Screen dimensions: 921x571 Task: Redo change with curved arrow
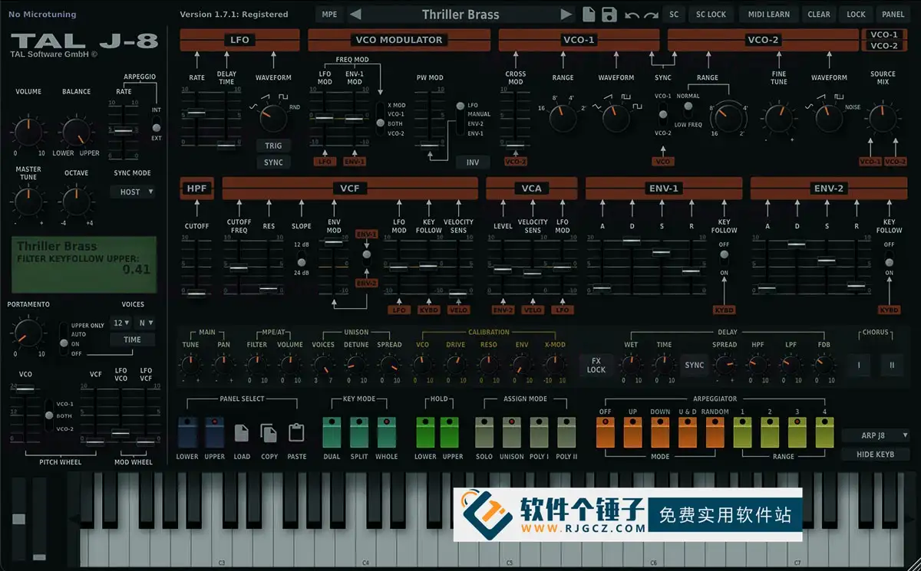(x=651, y=15)
